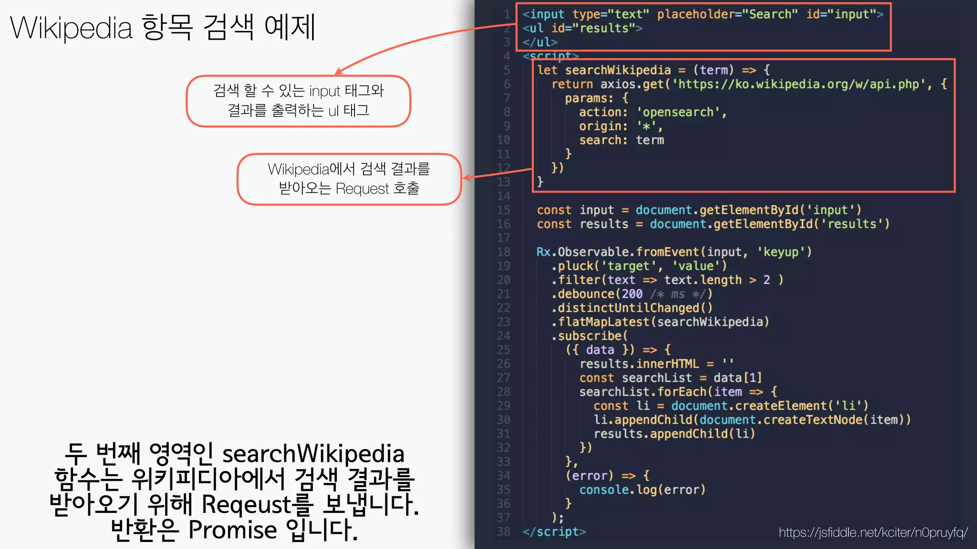Click the closing </script> tag line
Screen dimensions: 977x549
click(554, 532)
